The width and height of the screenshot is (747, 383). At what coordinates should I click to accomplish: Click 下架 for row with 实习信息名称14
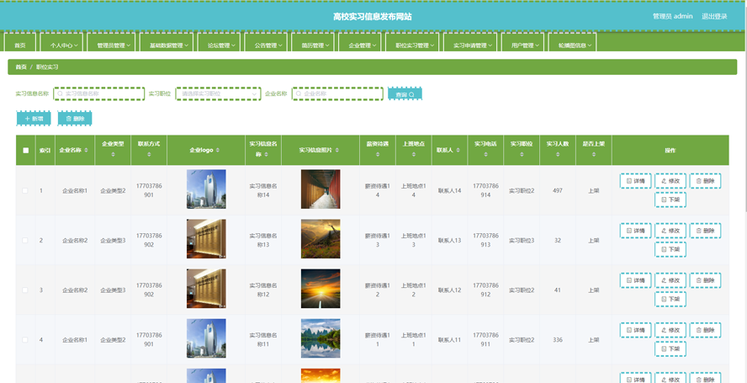(x=670, y=199)
